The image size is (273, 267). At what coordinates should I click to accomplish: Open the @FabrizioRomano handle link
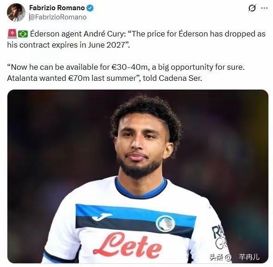click(x=58, y=17)
